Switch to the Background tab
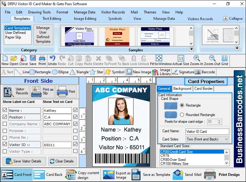246x182 pixels. tap(182, 89)
